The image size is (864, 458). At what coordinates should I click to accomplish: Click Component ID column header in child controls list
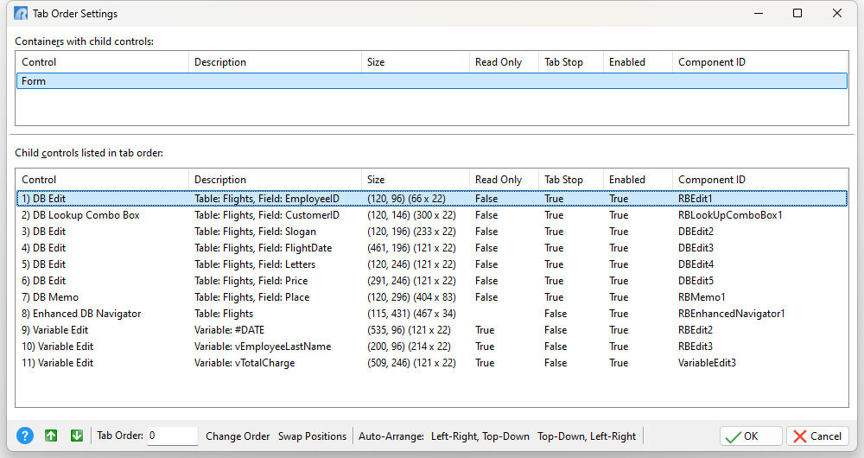pos(759,180)
